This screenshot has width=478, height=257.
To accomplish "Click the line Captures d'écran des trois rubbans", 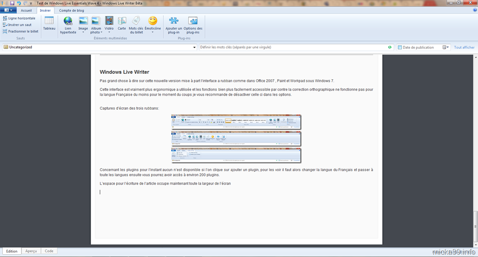I will tap(129, 108).
